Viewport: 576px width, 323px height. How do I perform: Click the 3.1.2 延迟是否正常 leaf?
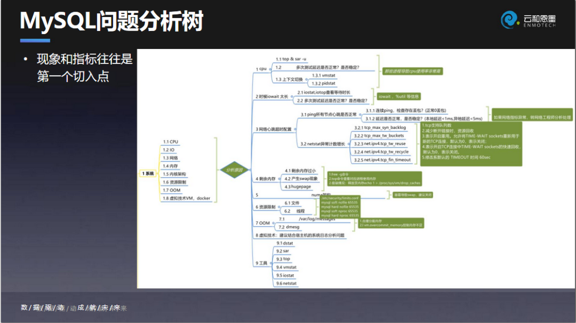[x=424, y=118]
